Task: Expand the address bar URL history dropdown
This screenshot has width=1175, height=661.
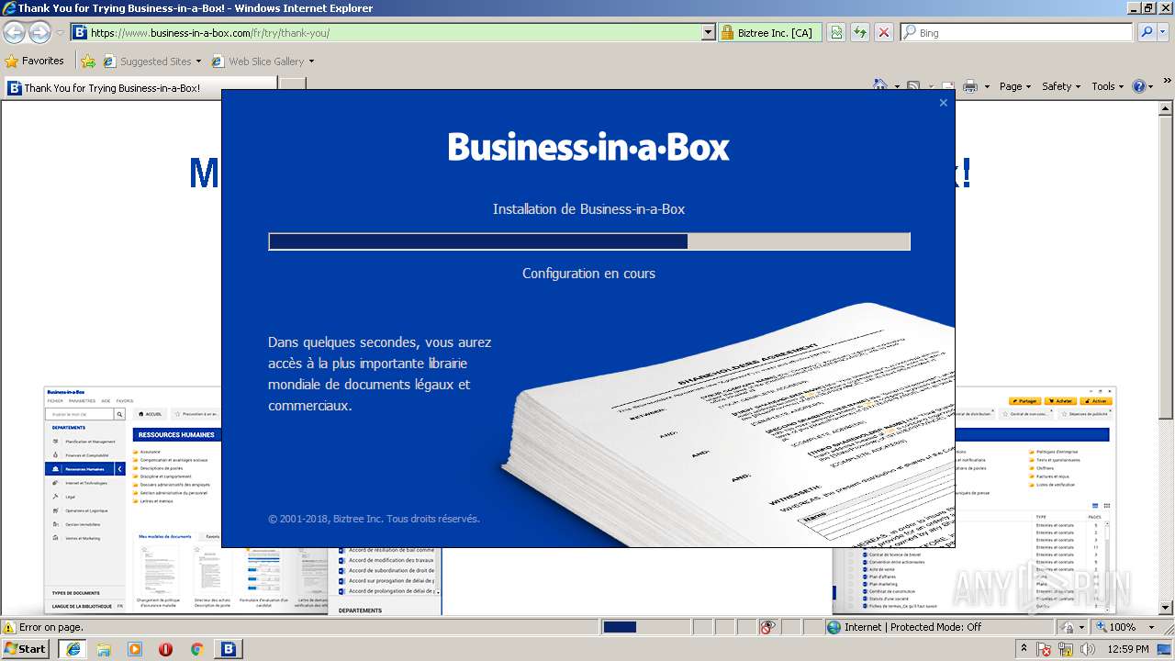Action: (x=708, y=32)
